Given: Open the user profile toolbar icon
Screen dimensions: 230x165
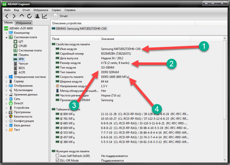Looking at the screenshot, I should [x=37, y=16].
